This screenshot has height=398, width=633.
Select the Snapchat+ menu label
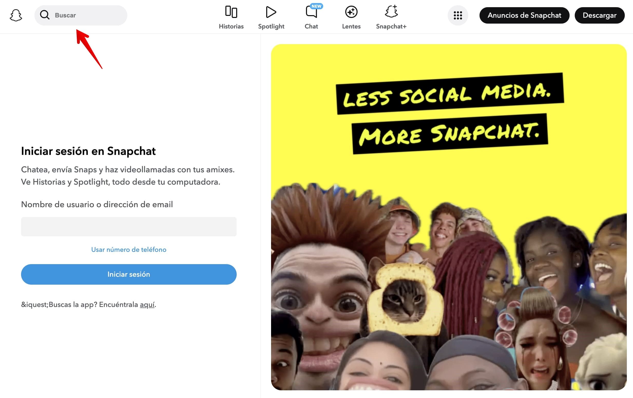(391, 26)
